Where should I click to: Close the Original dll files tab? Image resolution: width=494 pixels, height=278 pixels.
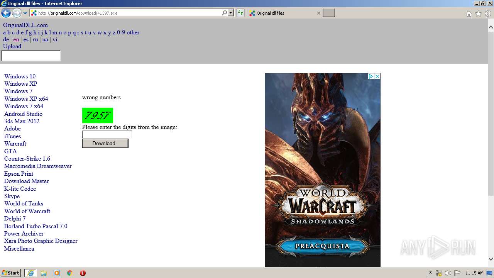tap(318, 13)
